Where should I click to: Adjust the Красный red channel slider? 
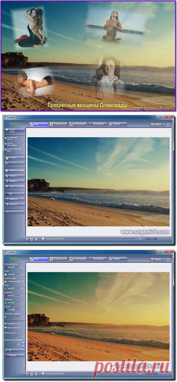[x=13, y=295]
